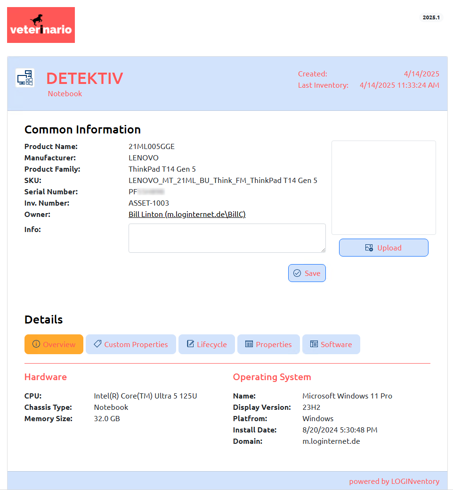Click the info circle icon on Overview
This screenshot has height=490, width=453.
click(36, 344)
